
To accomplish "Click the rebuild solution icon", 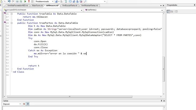I will coord(21,1).
